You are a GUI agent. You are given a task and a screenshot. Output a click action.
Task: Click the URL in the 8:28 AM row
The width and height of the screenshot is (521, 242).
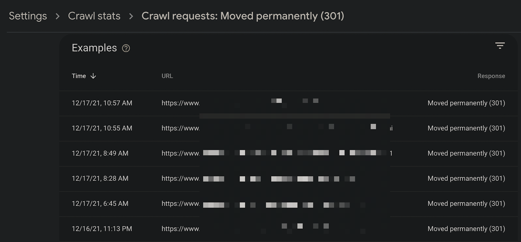(x=258, y=178)
